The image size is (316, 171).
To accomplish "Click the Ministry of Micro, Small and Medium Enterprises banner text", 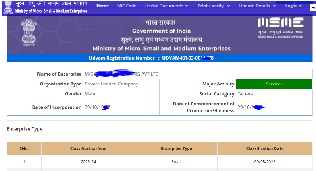I will tap(161, 48).
